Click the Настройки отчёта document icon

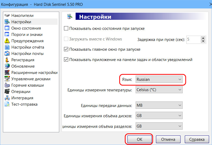tap(7, 47)
